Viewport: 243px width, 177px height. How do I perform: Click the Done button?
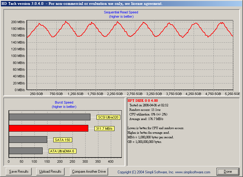228,172
